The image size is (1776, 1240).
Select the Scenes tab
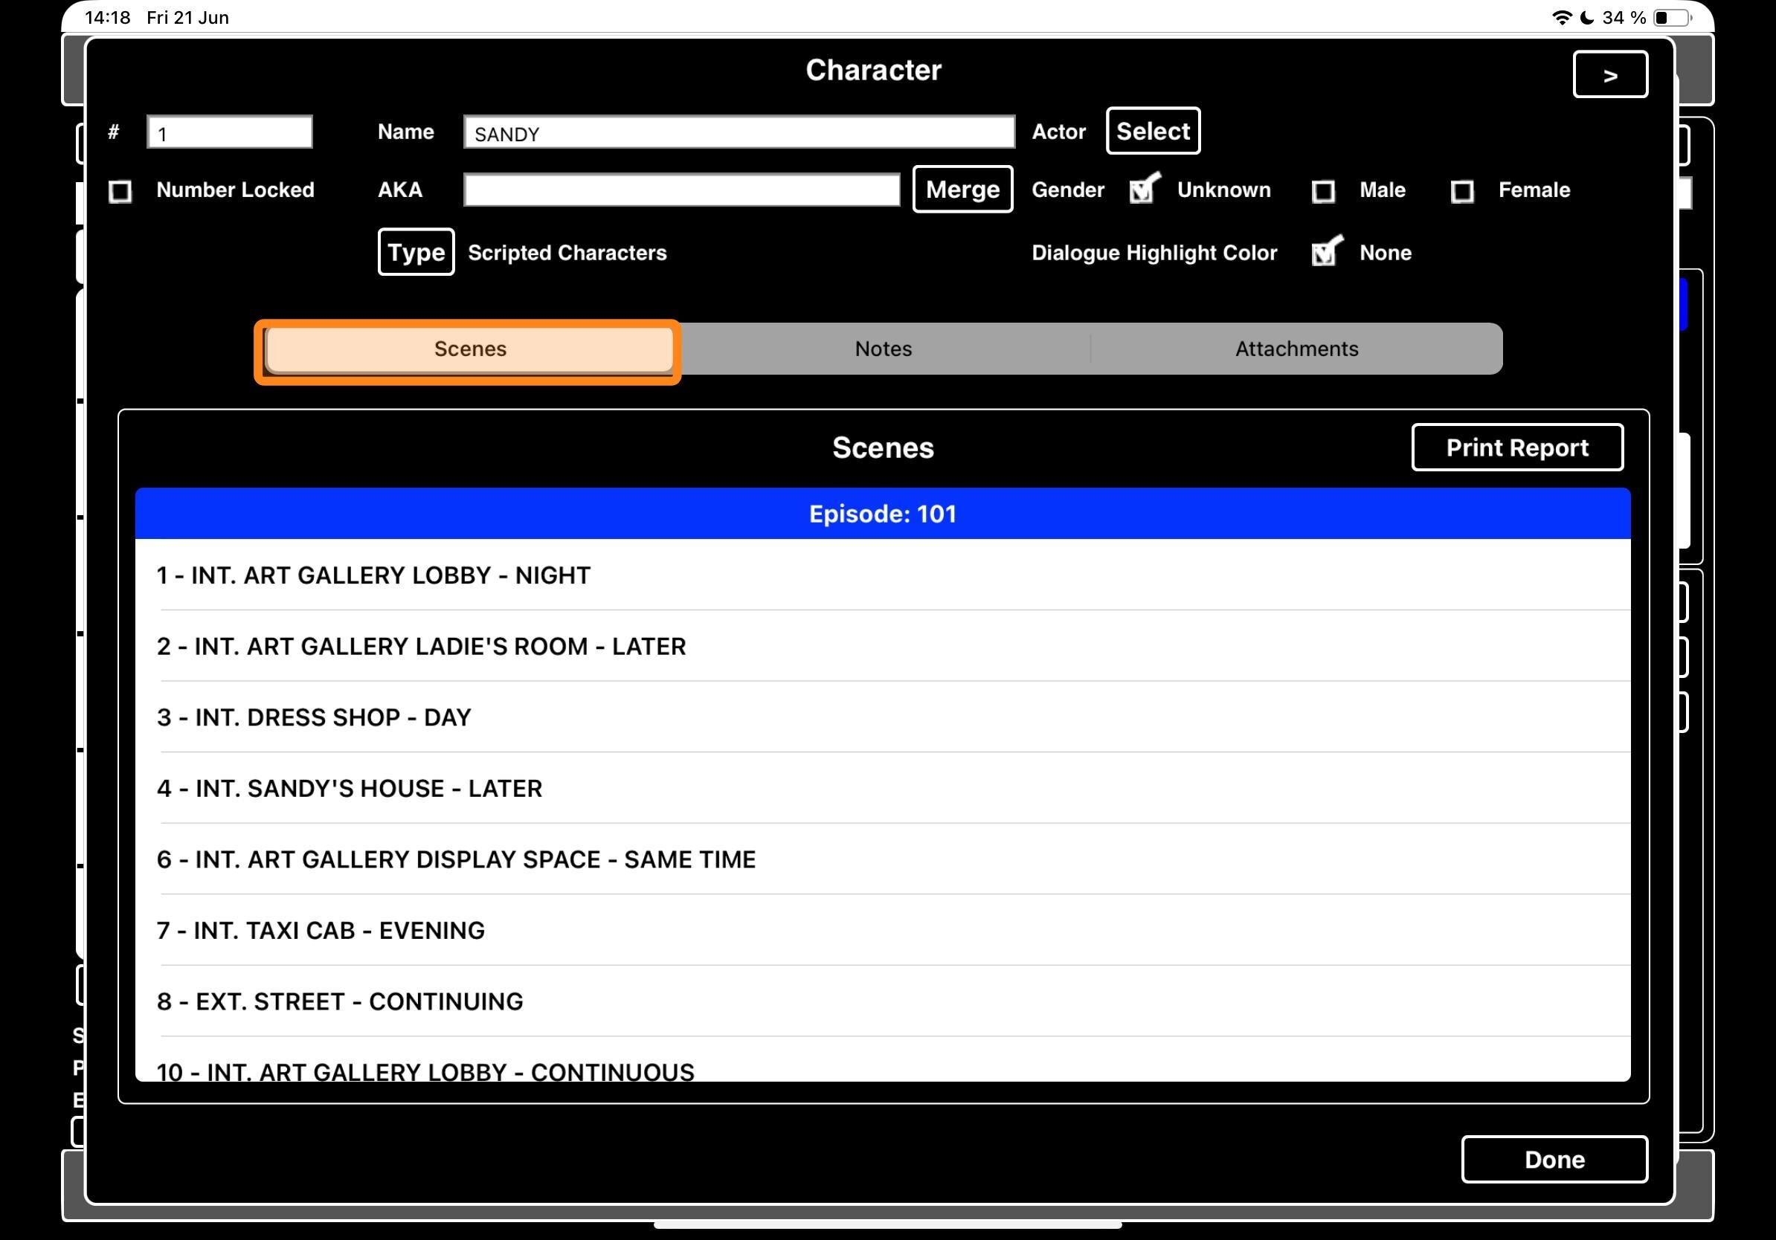coord(469,349)
